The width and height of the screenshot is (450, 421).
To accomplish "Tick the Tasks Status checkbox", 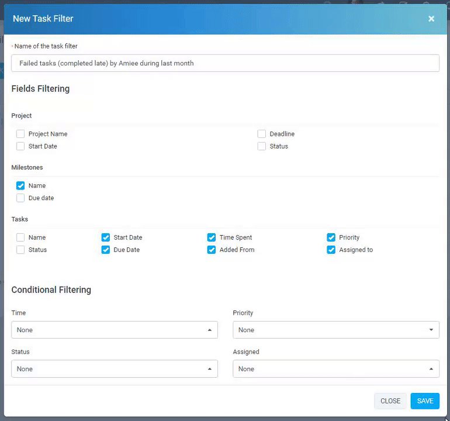I will pos(20,250).
